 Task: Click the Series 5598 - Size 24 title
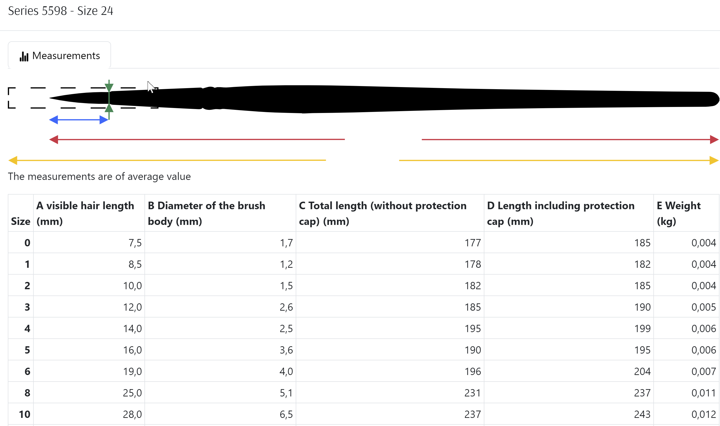click(61, 11)
